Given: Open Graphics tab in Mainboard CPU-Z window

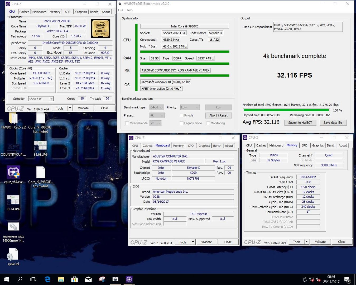Looking at the screenshot, I should click(204, 146).
